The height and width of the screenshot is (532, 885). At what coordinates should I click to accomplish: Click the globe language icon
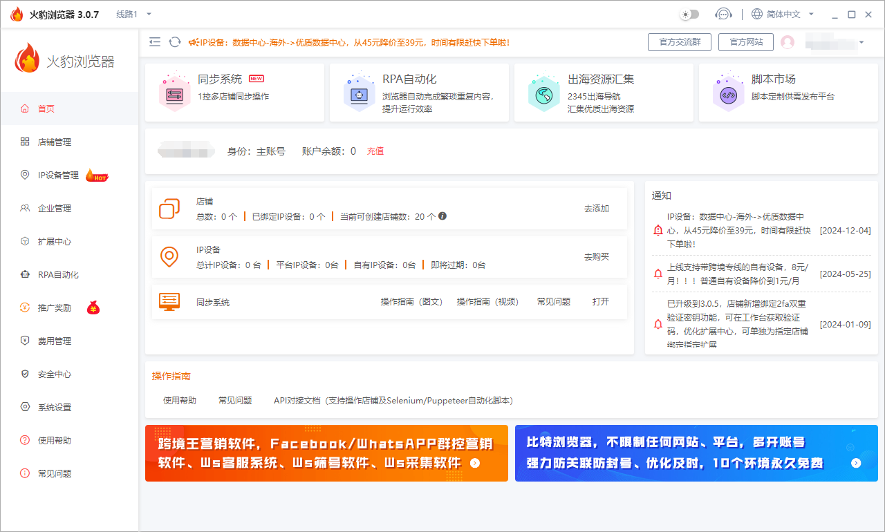[x=757, y=14]
